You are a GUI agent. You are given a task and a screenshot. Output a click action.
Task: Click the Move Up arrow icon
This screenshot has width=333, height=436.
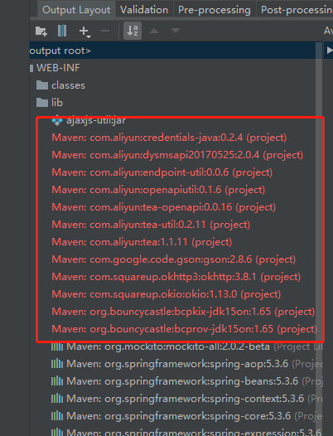click(x=154, y=31)
